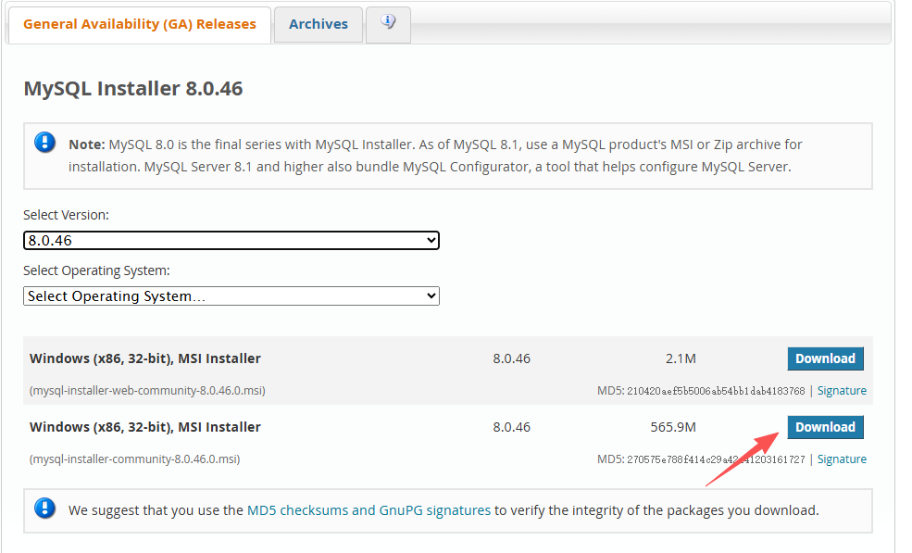Image resolution: width=912 pixels, height=553 pixels.
Task: Download the 565.9M community MSI installer
Action: click(825, 427)
